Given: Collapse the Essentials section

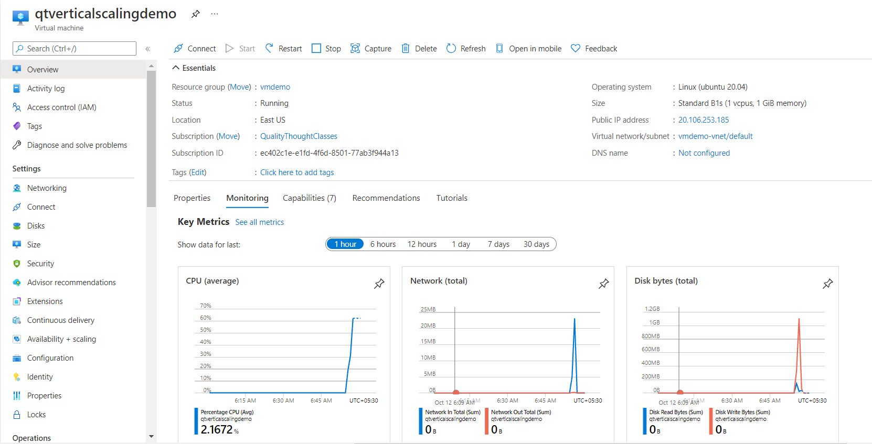Looking at the screenshot, I should pos(194,68).
